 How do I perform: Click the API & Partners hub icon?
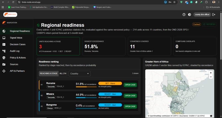tap(4, 71)
